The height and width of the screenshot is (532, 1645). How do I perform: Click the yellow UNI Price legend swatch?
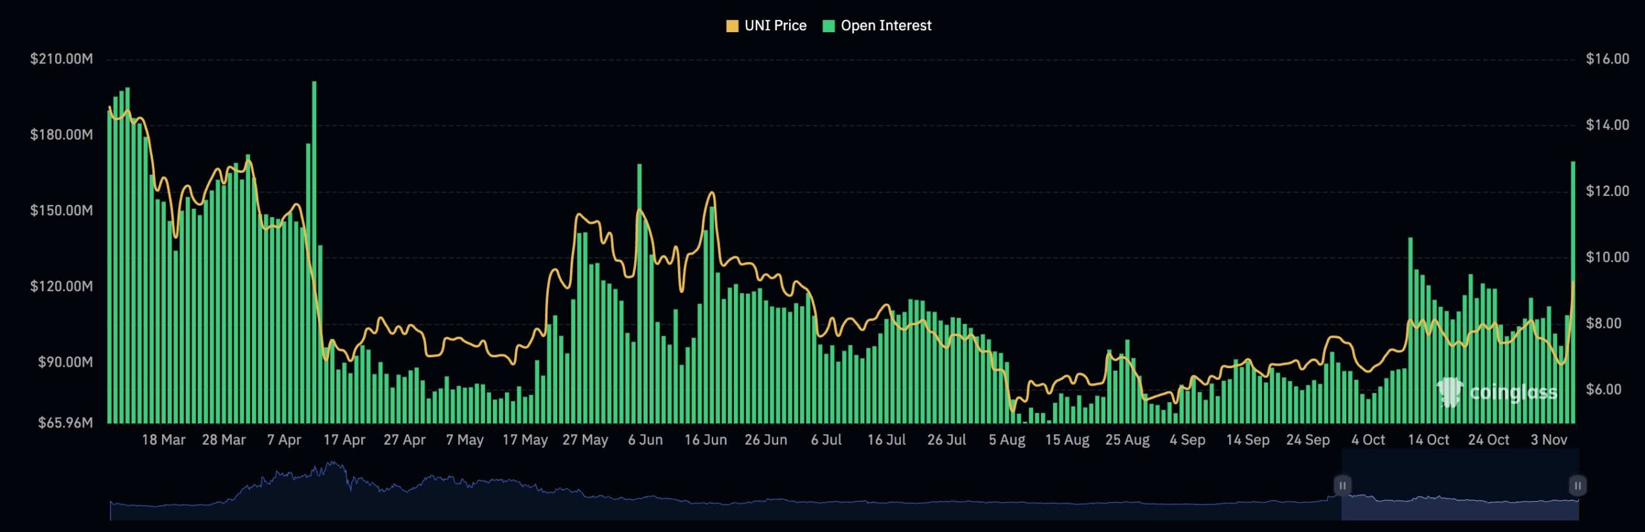[x=732, y=26]
